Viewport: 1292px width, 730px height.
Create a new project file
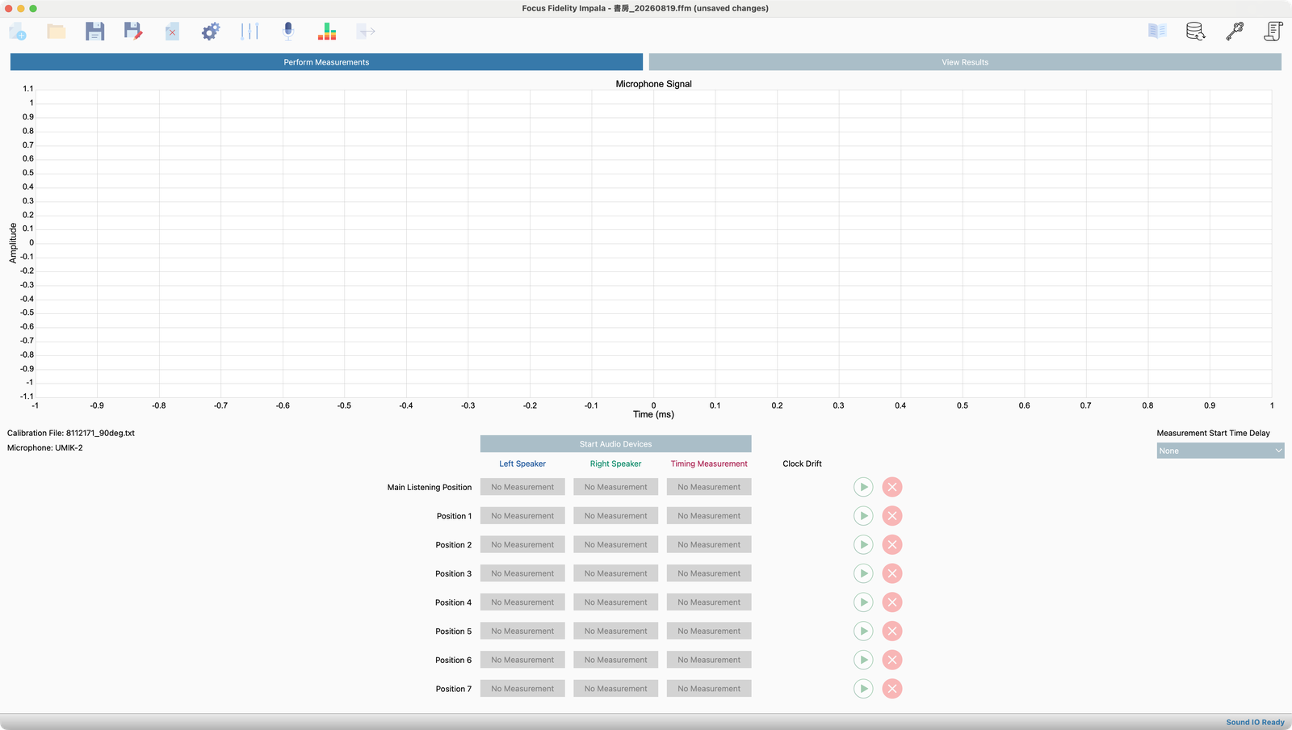(18, 31)
